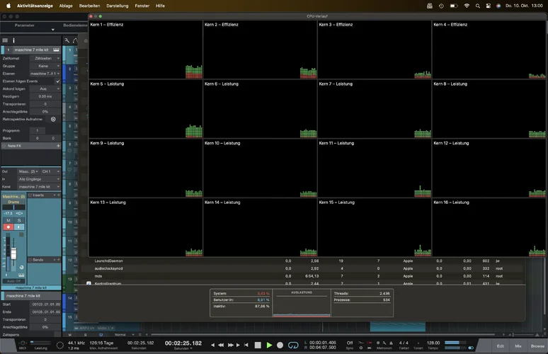Click the MIDI monitor icon at bottom left

click(x=23, y=342)
